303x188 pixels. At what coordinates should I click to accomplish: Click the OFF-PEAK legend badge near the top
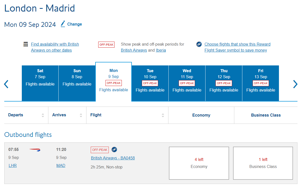point(106,44)
